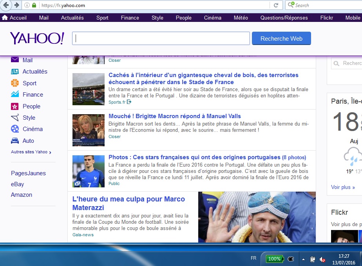Open the Stade de France article thumbnail

pos(89,89)
